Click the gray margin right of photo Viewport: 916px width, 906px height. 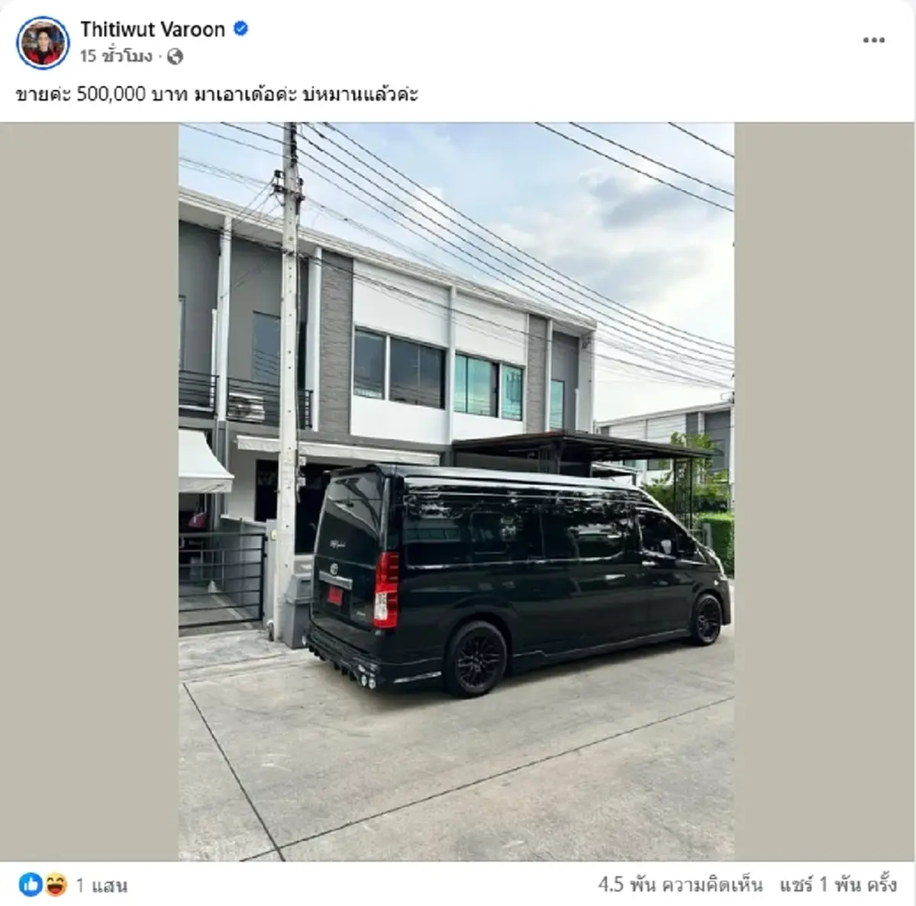coord(824,492)
